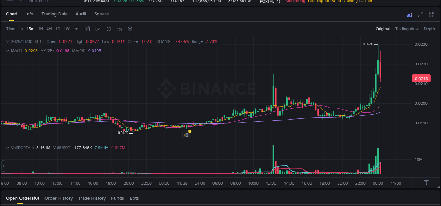Open the extra timeframe dropdown arrow
The image size is (441, 206).
76,29
